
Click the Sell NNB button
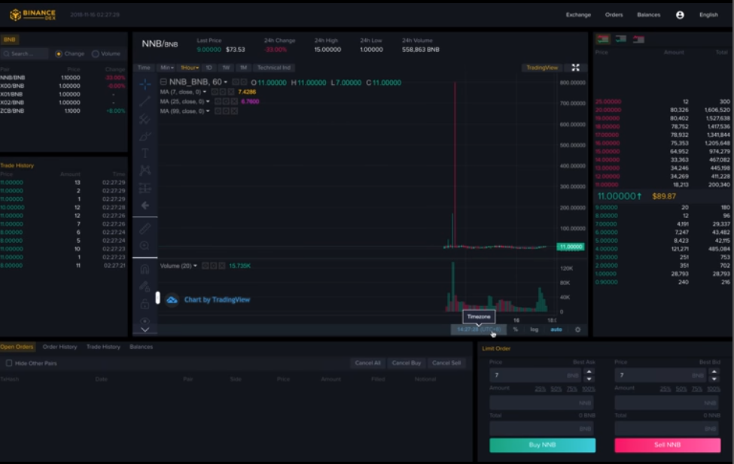pos(668,444)
